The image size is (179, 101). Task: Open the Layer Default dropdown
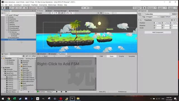click(171, 17)
